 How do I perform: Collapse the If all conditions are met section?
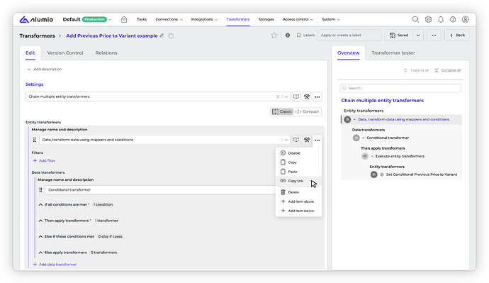point(40,205)
